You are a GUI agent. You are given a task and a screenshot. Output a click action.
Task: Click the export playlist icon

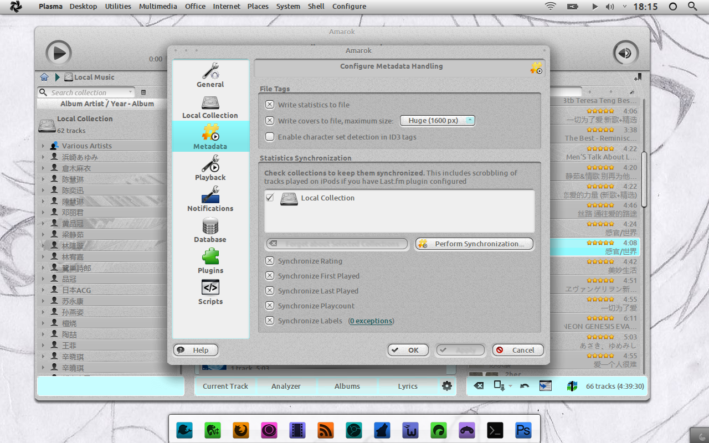click(x=499, y=386)
